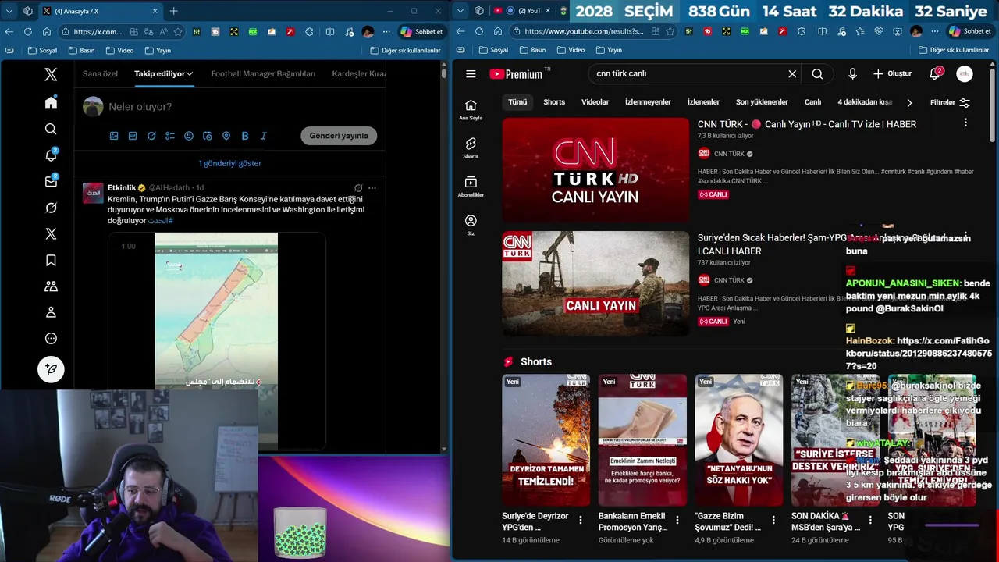The image size is (999, 562).
Task: Open emoji picker in X composer
Action: coord(189,136)
